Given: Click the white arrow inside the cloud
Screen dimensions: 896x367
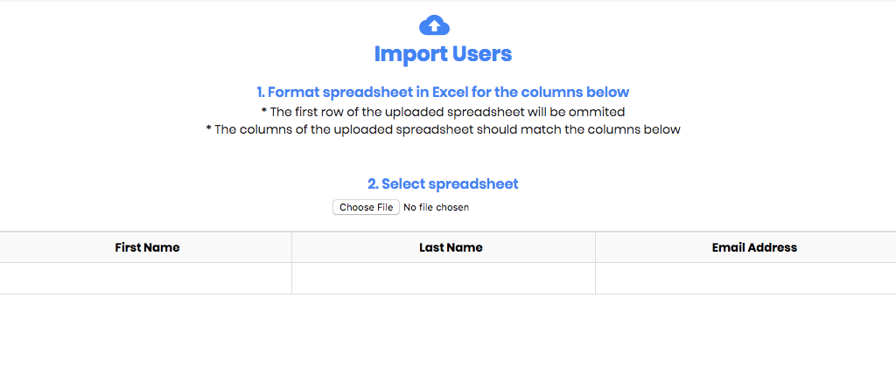Looking at the screenshot, I should tap(434, 25).
